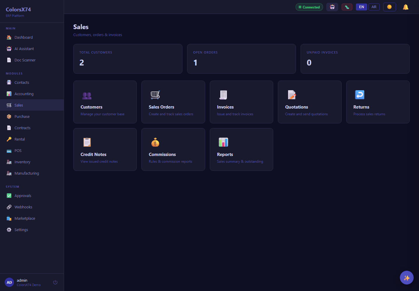This screenshot has width=419, height=291.
Task: Click the POS card icon
Action: [x=9, y=151]
